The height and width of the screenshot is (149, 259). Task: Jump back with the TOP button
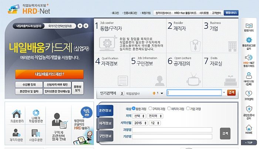249,143
